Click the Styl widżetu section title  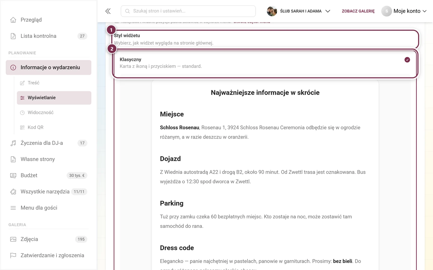(127, 35)
